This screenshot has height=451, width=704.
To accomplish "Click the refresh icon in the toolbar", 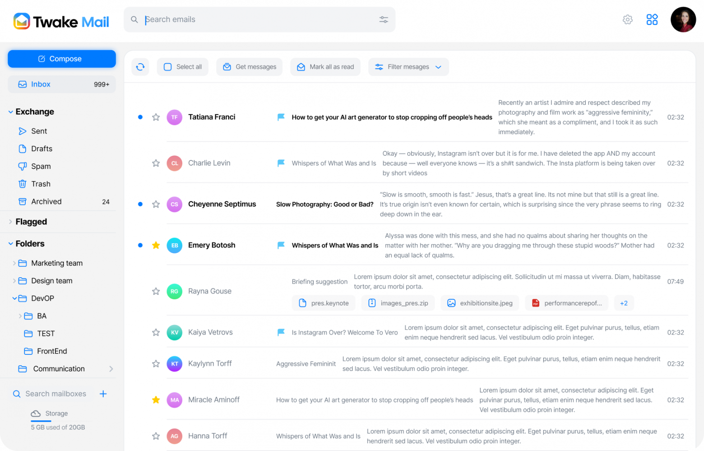I will [140, 66].
